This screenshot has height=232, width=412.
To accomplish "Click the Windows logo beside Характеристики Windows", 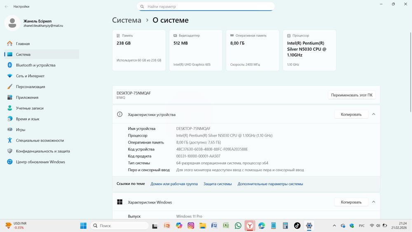I will click(119, 202).
